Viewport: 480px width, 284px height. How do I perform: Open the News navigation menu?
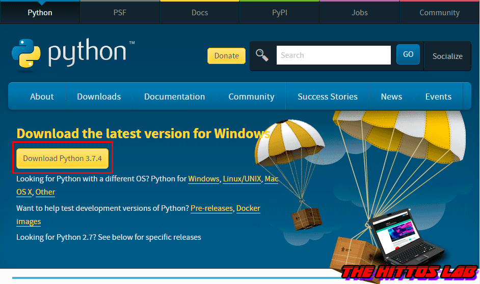(x=391, y=97)
